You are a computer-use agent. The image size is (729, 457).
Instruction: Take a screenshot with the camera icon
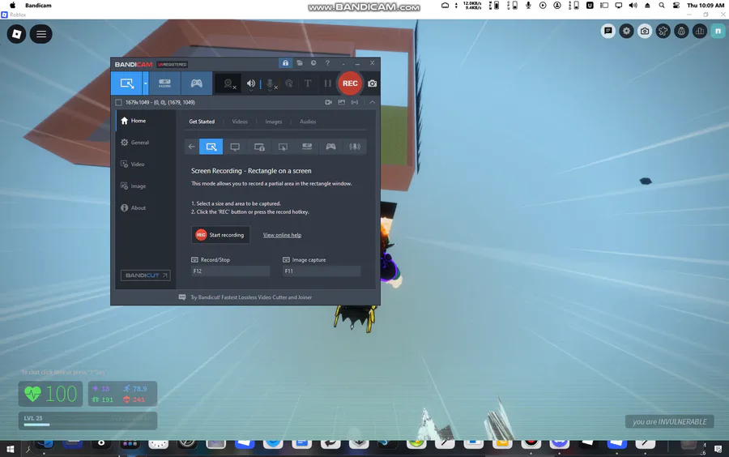click(373, 83)
